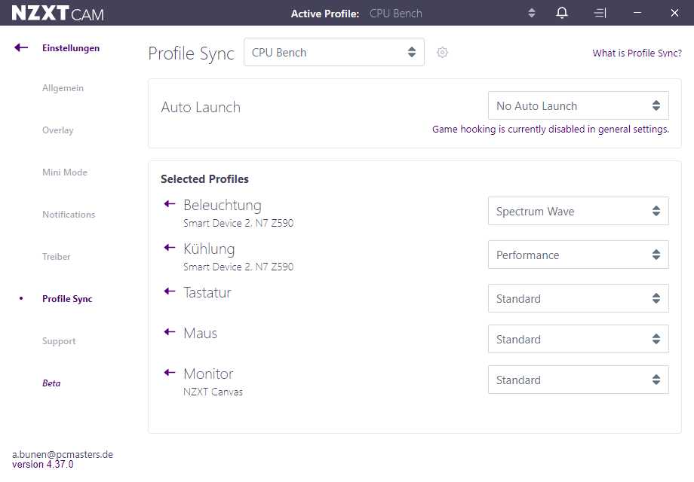Click the purple arrow next to Tastatur
The image size is (694, 482).
[x=170, y=291]
